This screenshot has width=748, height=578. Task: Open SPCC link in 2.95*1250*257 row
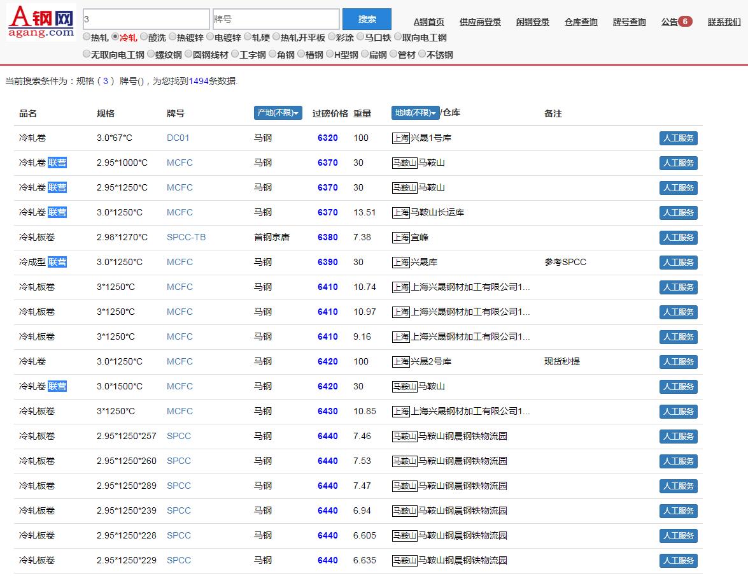click(x=179, y=436)
